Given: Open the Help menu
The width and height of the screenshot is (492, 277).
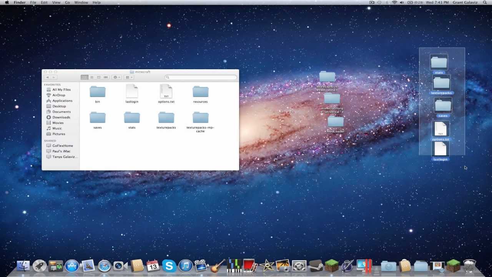Looking at the screenshot, I should [96, 2].
